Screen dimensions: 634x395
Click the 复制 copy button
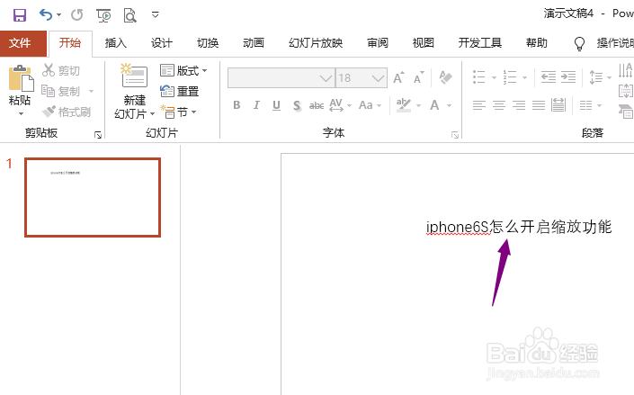click(x=61, y=91)
